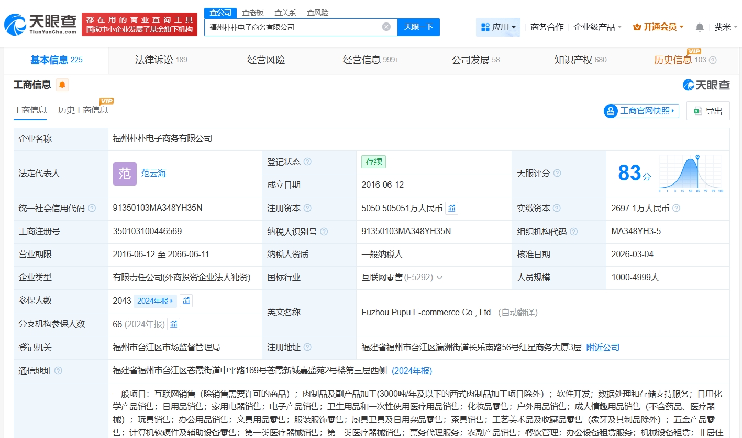The width and height of the screenshot is (742, 438).
Task: Click the approval date 2026-03-04
Action: (633, 255)
